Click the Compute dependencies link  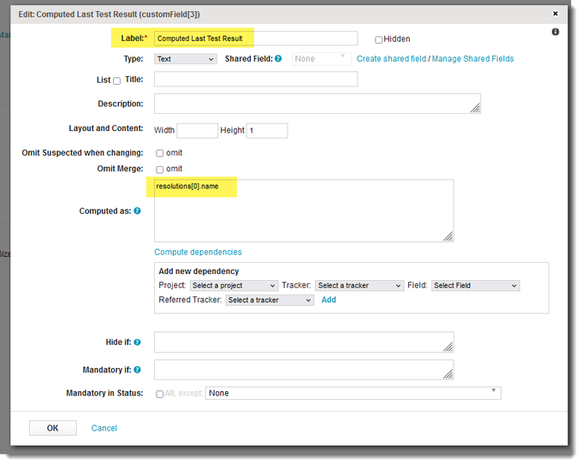coord(198,253)
